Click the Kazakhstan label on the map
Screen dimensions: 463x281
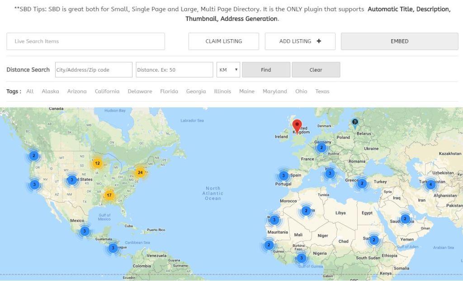[450, 153]
